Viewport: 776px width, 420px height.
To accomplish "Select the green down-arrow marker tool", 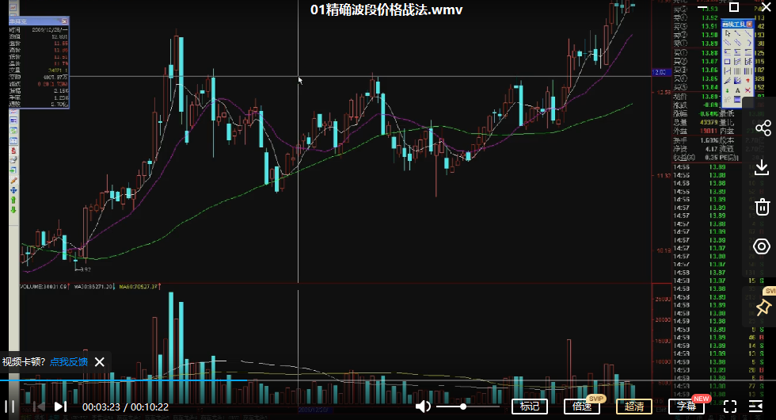I will pos(727,90).
